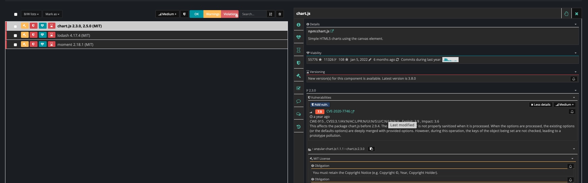Screen dimensions: 588x183
Task: Open the shield vulnerabilities sidebar icon
Action: click(x=298, y=63)
